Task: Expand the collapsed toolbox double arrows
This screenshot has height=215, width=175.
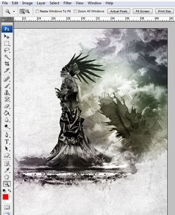Action: [3, 20]
